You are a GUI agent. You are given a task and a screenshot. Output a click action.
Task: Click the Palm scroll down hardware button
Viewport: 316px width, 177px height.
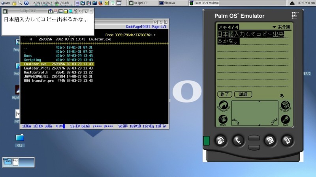(x=254, y=147)
